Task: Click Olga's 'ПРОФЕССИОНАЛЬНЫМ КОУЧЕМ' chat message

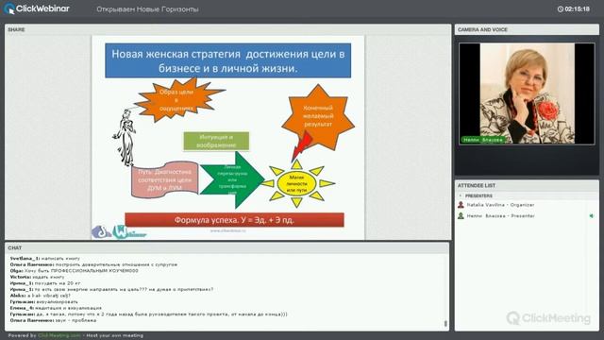Action: pyautogui.click(x=74, y=271)
